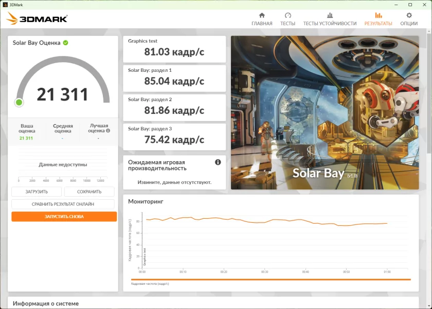Select the РЕЗУЛЬТАТЫ tab
Image resolution: width=432 pixels, height=309 pixels.
click(378, 23)
